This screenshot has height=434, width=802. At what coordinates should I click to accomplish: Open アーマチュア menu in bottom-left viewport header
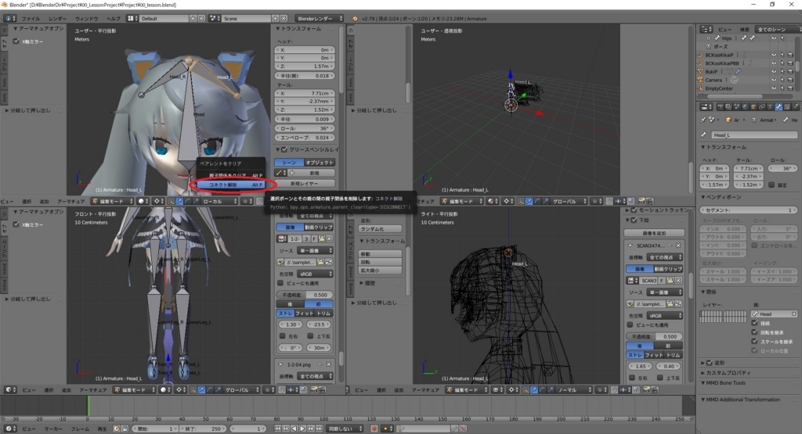point(92,390)
